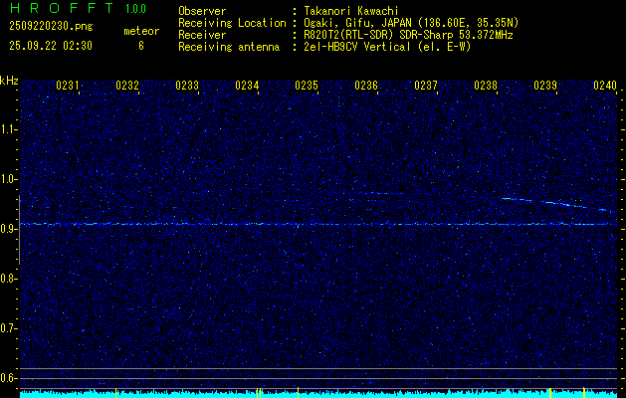Click the 0239 time marker

pyautogui.click(x=545, y=86)
